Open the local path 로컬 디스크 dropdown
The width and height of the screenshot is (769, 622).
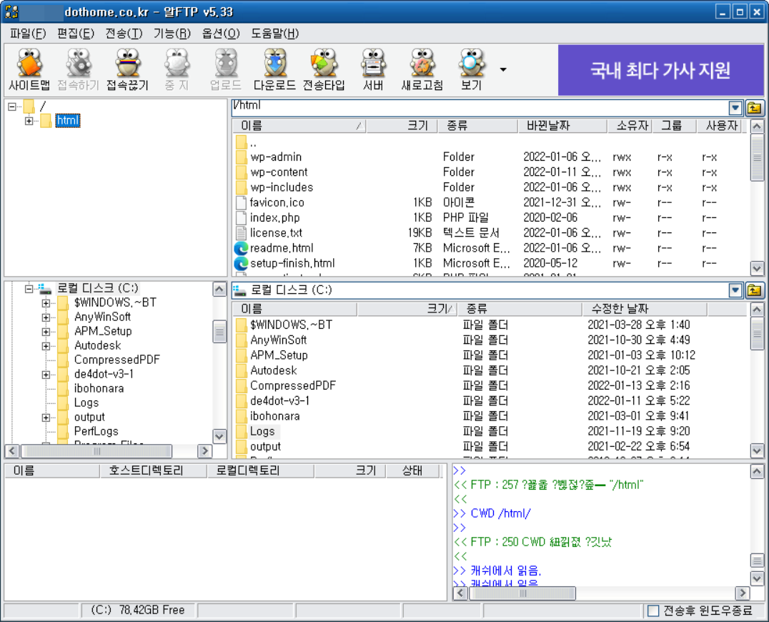coord(735,290)
